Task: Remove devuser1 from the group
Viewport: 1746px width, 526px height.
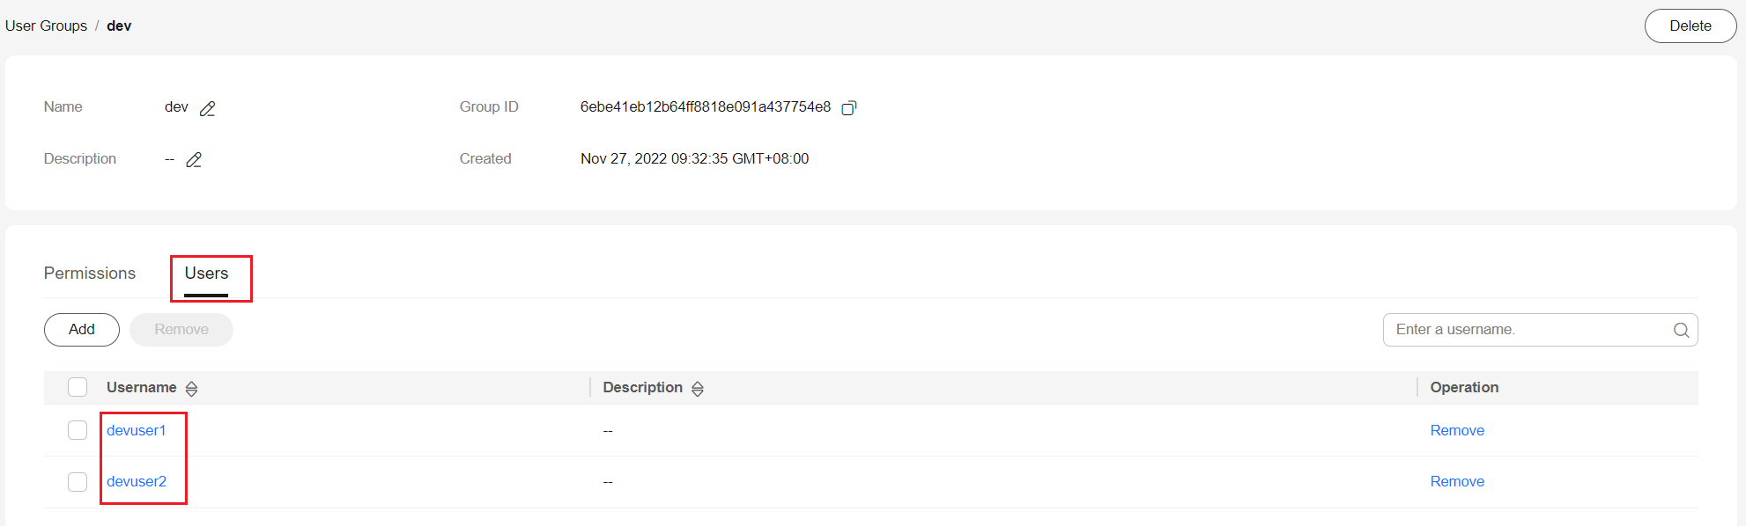Action: tap(1457, 430)
